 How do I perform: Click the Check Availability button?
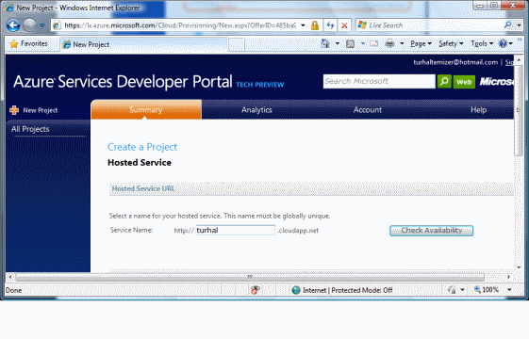tap(431, 231)
